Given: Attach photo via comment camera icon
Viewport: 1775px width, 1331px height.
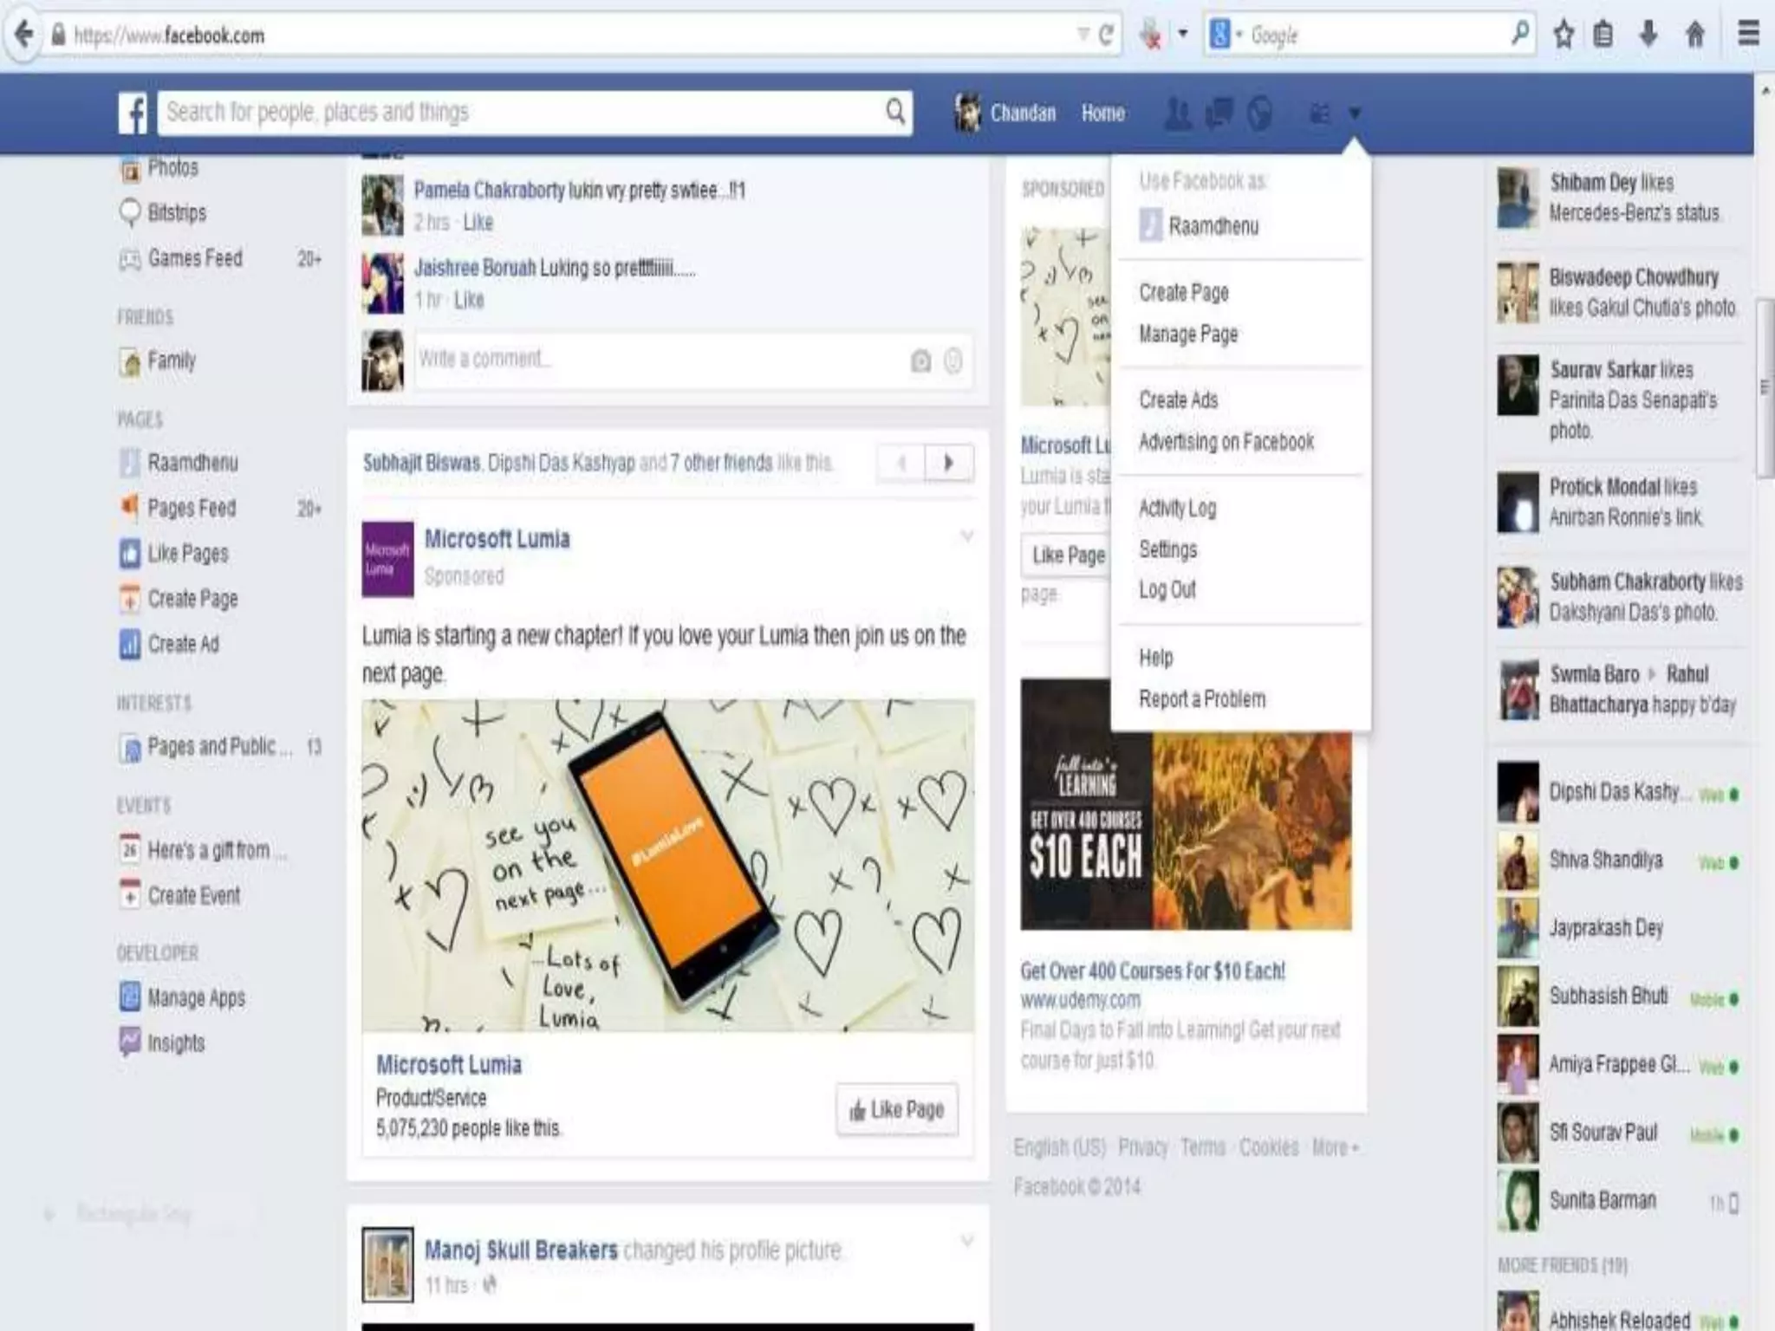Looking at the screenshot, I should click(920, 361).
